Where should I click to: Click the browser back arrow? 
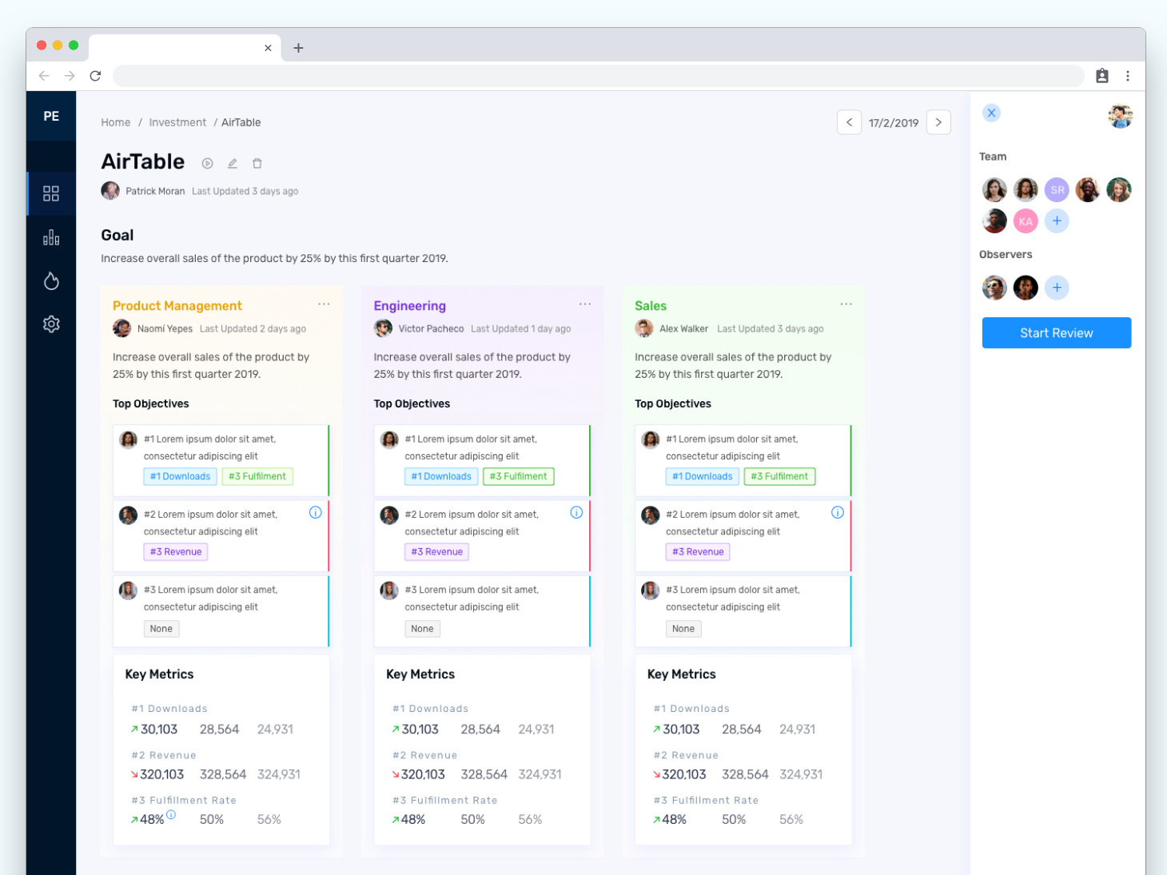[x=44, y=76]
